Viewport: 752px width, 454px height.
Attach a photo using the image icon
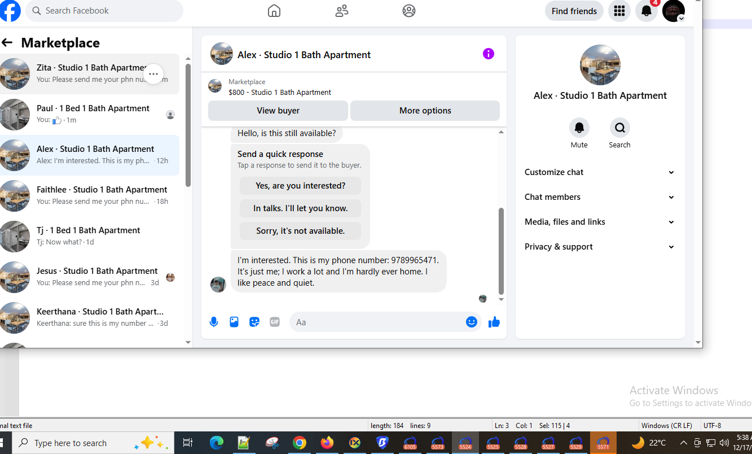click(234, 322)
